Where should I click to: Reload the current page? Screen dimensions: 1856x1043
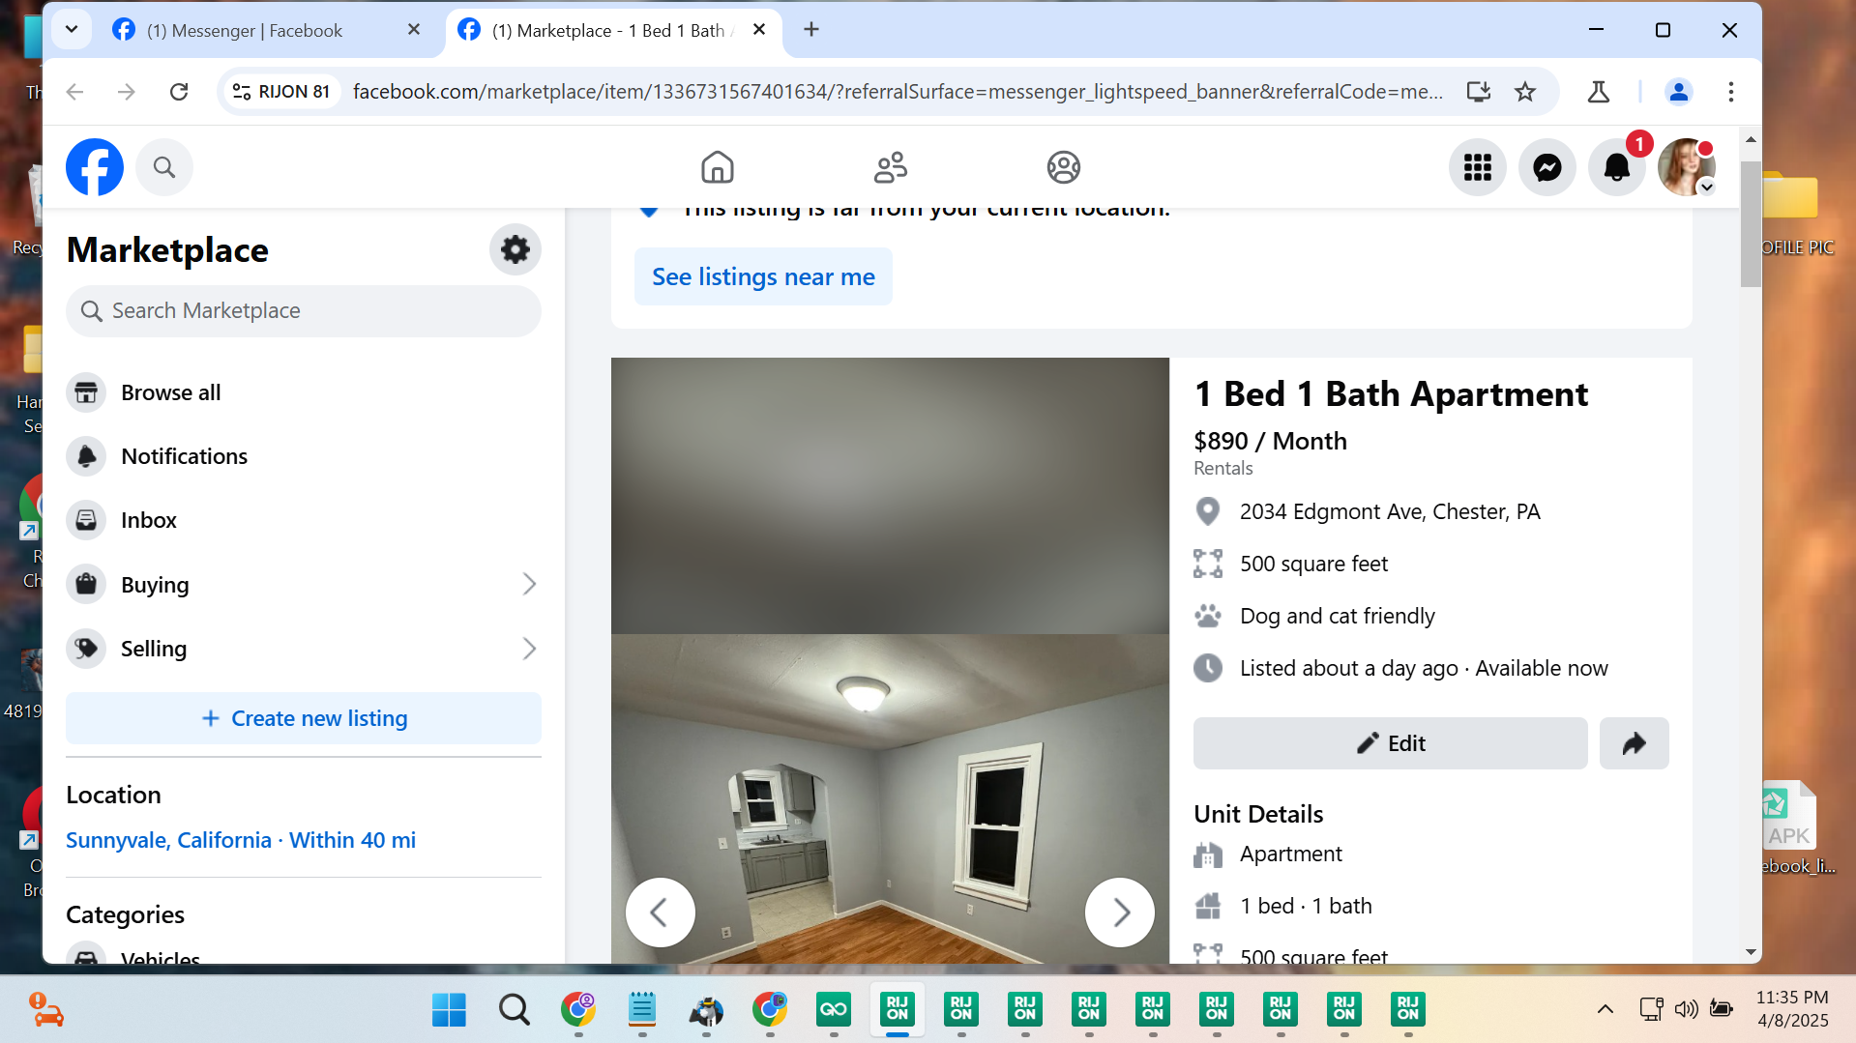coord(179,92)
